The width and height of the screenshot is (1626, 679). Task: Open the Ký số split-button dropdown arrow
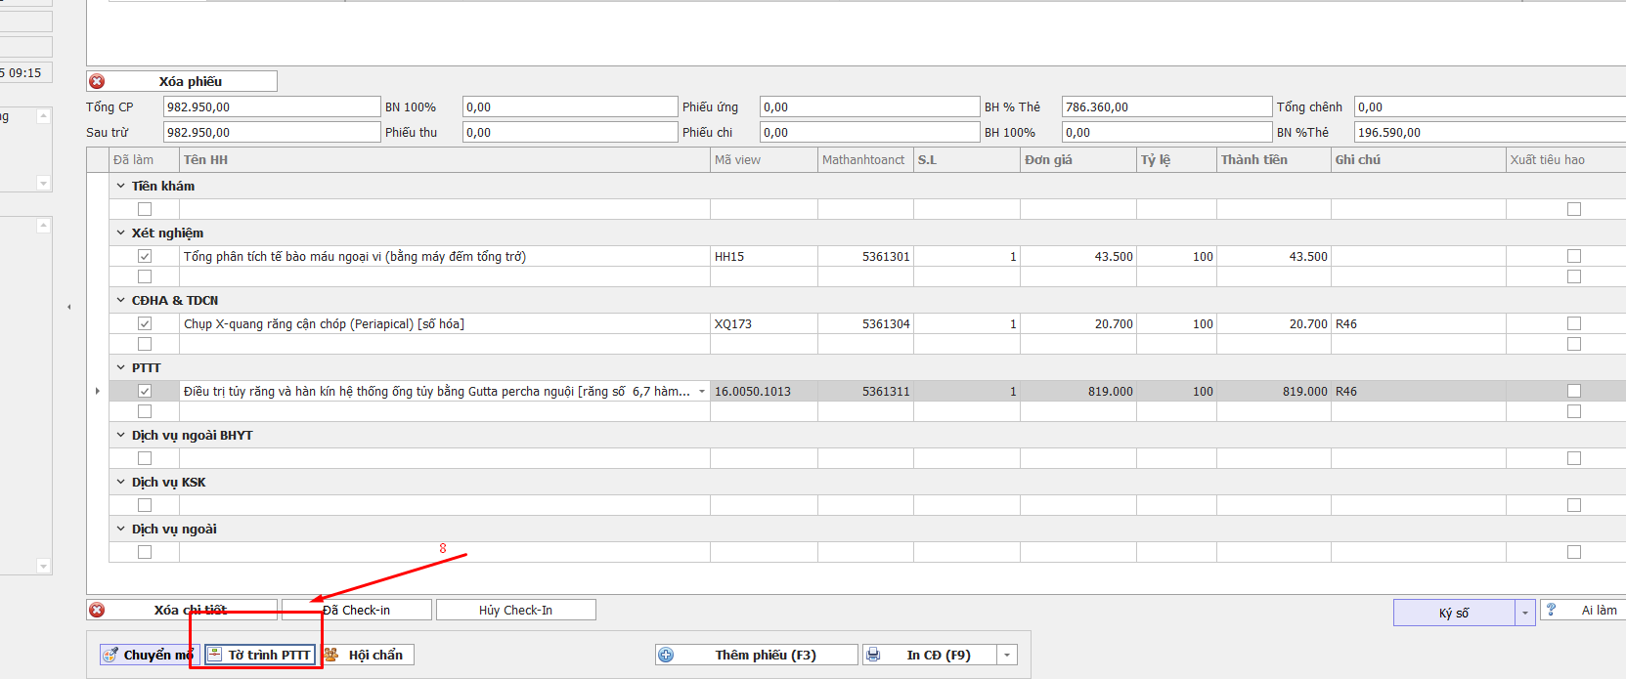(x=1524, y=613)
